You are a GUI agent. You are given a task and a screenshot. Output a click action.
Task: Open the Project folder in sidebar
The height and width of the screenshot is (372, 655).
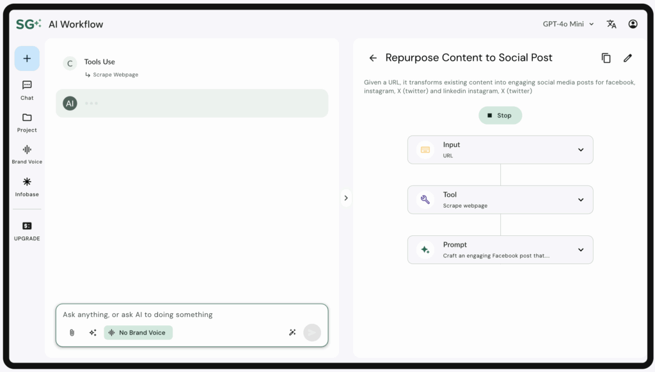[x=27, y=122]
